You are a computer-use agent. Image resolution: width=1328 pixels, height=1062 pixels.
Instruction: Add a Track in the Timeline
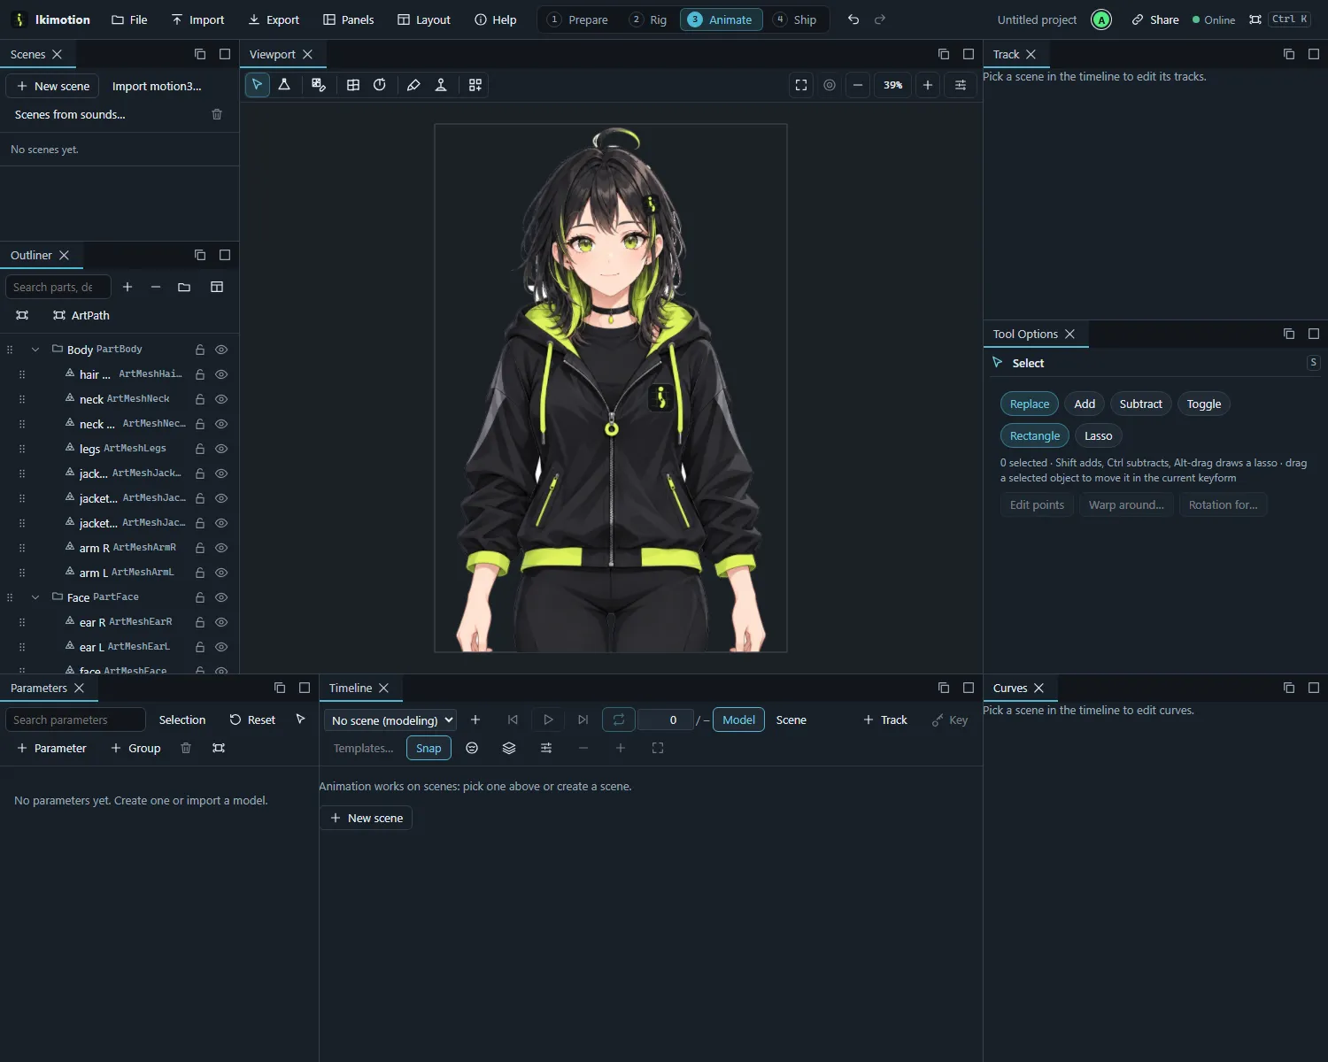[885, 720]
